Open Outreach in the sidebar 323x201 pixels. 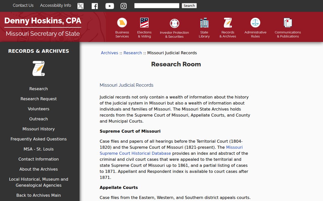39,119
